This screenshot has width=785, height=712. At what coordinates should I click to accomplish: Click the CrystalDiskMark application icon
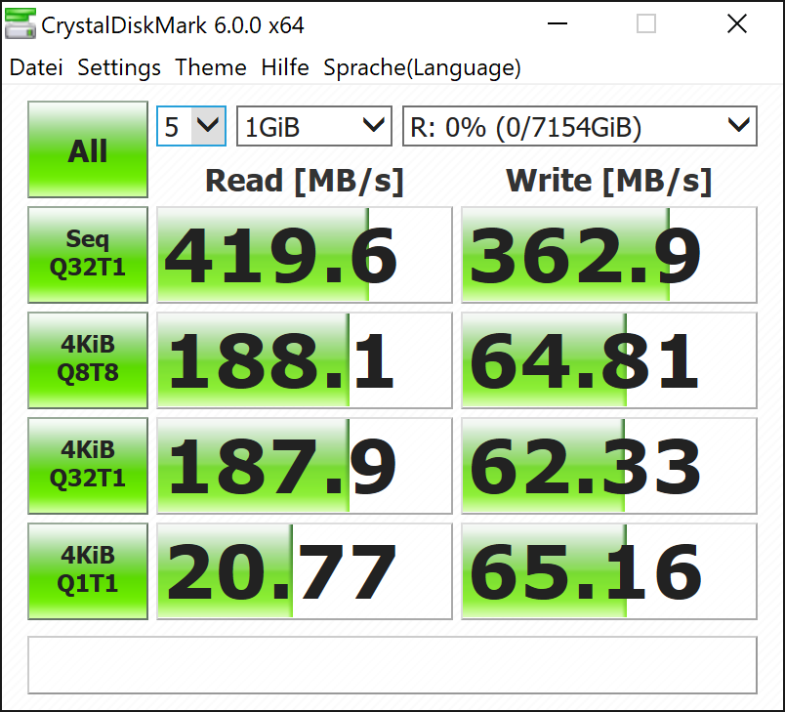(x=21, y=24)
